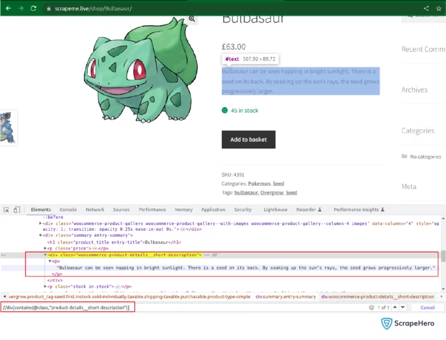Click the £63.00 price text
The width and height of the screenshot is (446, 340).
(234, 47)
